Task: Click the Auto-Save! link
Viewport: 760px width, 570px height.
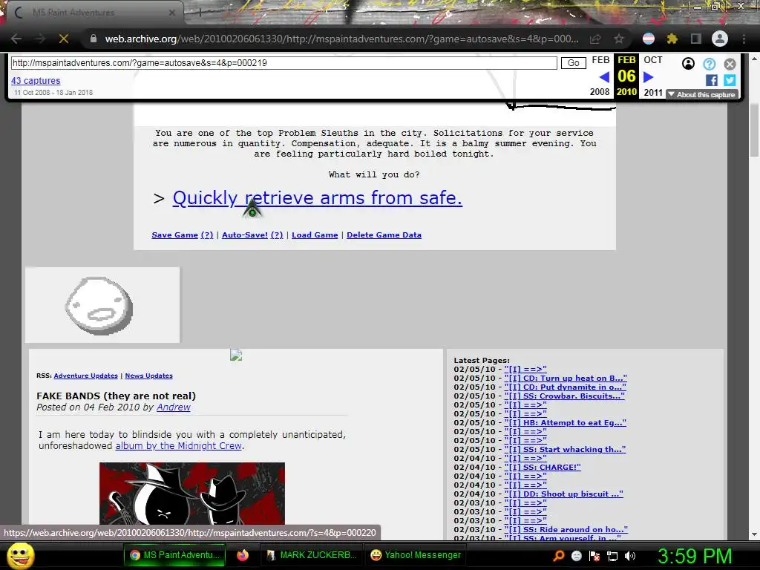Action: click(x=245, y=235)
